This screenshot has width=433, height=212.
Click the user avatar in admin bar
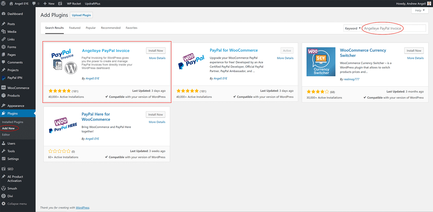(x=429, y=3)
